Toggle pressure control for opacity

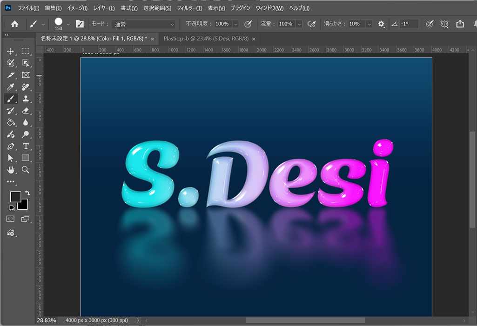(248, 24)
